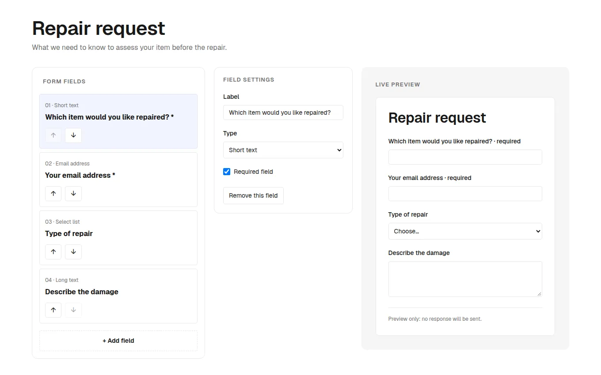Move 'Type of repair' field down
This screenshot has height=375, width=601.
(x=73, y=252)
